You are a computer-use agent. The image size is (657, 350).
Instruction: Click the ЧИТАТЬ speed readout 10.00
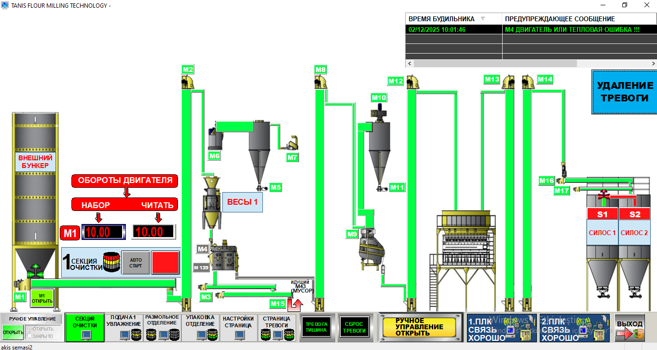tap(154, 232)
